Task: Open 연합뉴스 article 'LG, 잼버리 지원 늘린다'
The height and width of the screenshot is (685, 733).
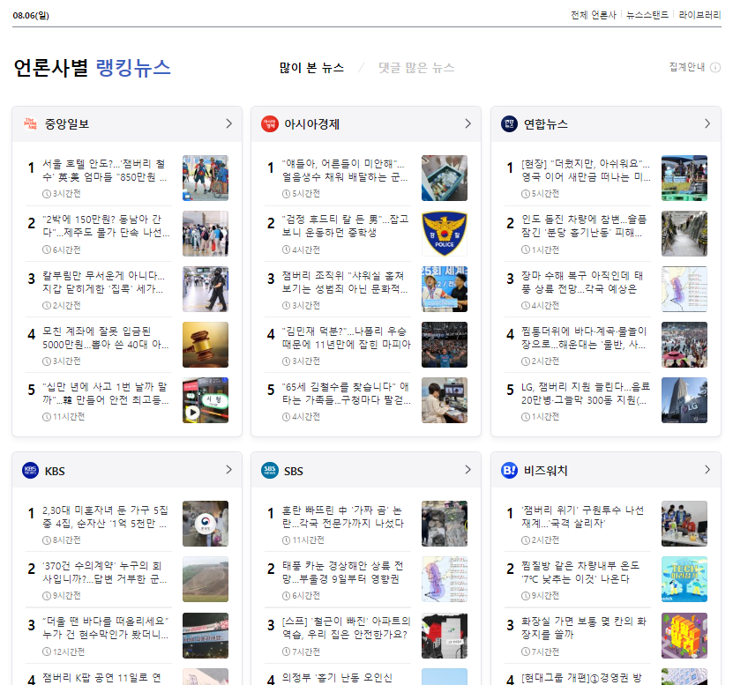Action: point(586,393)
